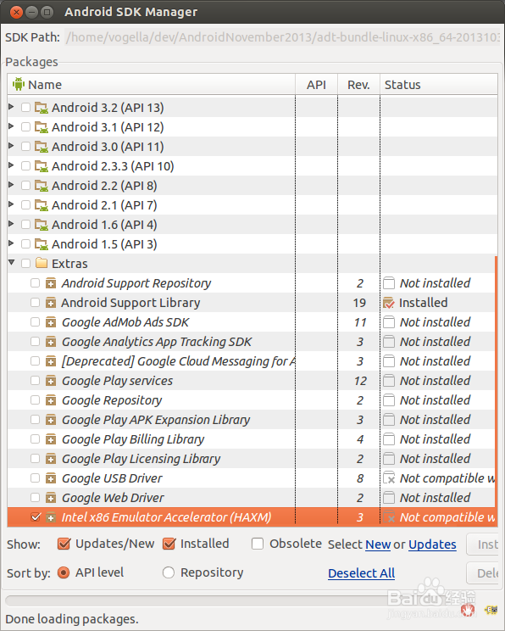Expand the Android 1.5 (API 3) node
This screenshot has width=505, height=631.
tap(11, 243)
